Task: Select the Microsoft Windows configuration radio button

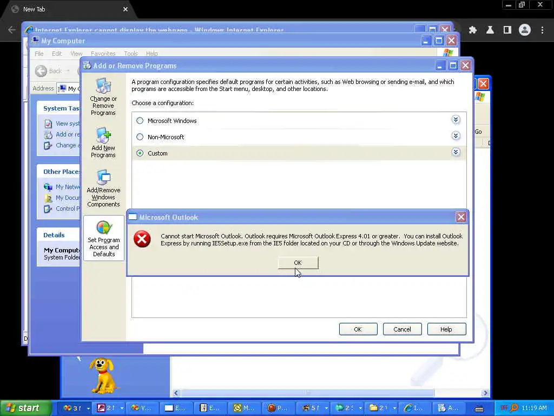Action: (140, 121)
